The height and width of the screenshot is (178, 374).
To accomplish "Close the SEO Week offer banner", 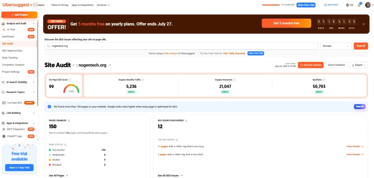I will [x=363, y=24].
